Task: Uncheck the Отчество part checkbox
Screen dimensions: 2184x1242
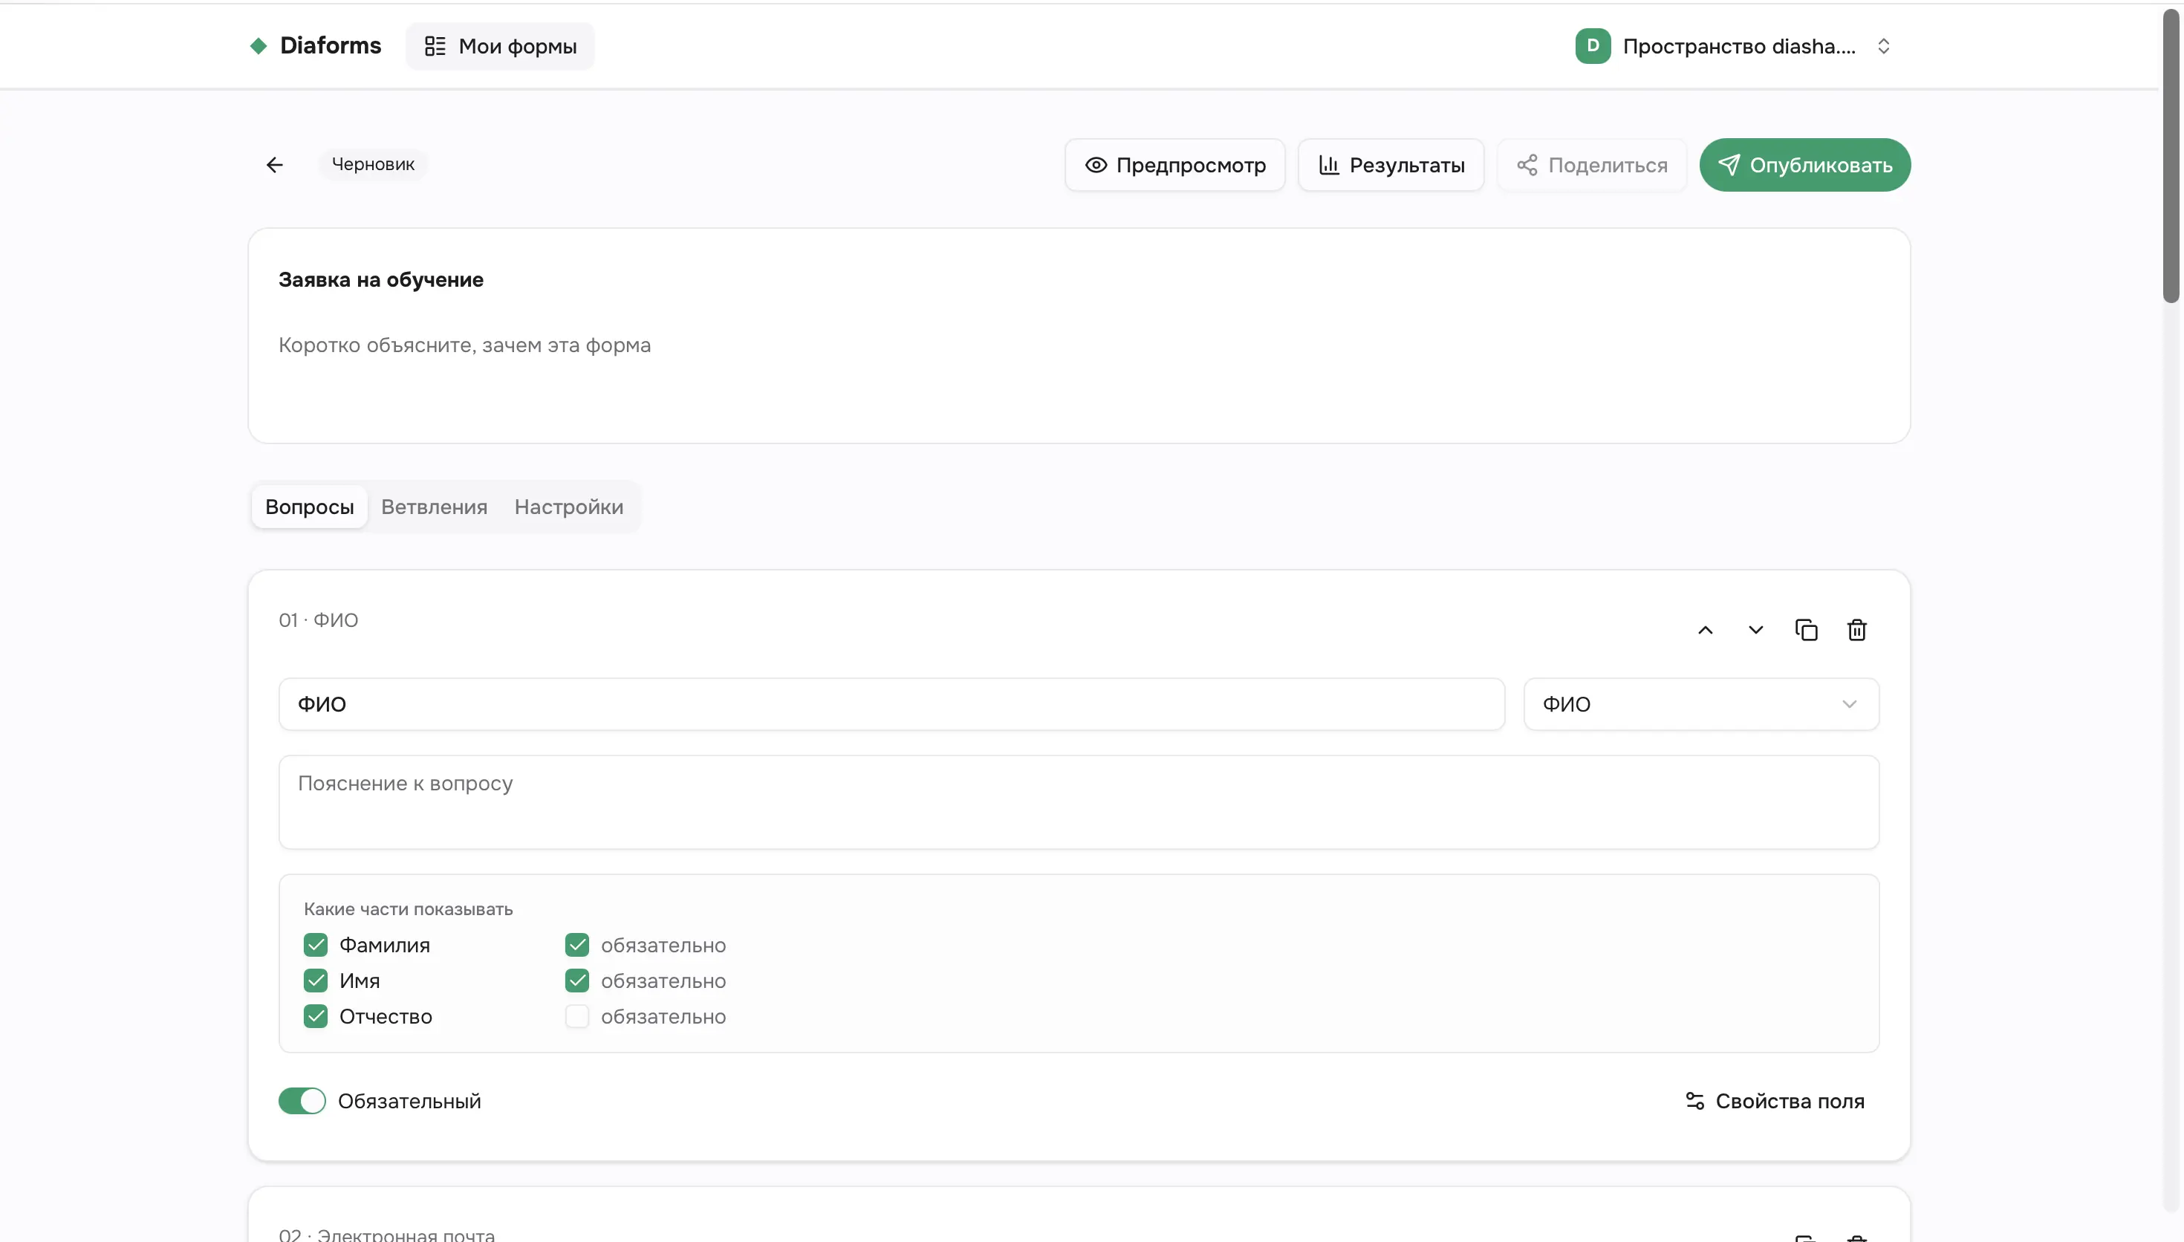Action: [x=316, y=1017]
